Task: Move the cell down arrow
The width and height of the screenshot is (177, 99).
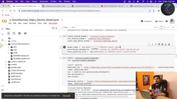Action: (152, 44)
